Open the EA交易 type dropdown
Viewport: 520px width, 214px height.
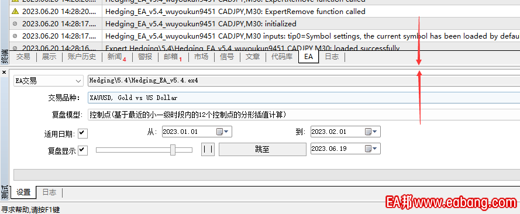(48, 81)
